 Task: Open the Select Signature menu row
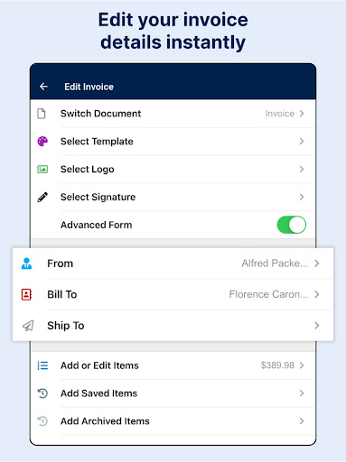coord(173,197)
